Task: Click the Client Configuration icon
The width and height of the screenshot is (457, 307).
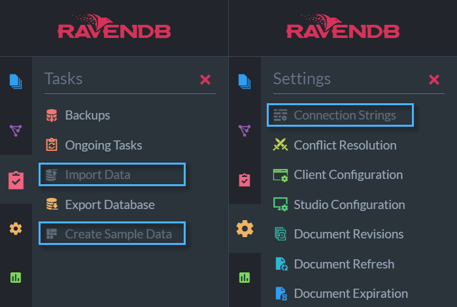Action: coord(280,175)
